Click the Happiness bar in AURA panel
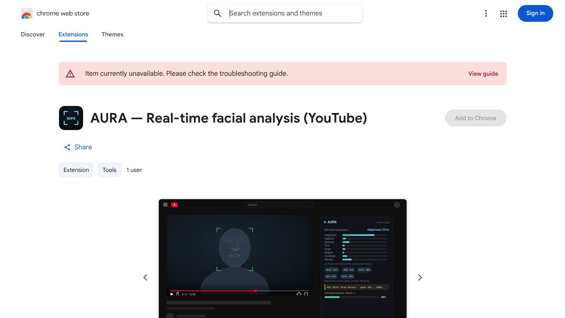 [x=364, y=235]
